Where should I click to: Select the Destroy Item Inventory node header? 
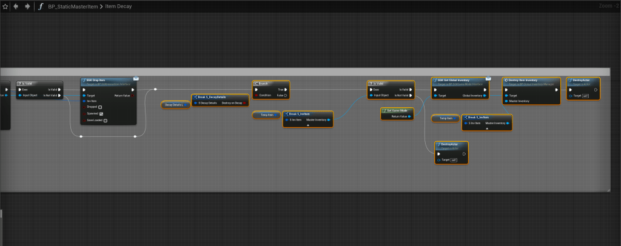(x=531, y=82)
